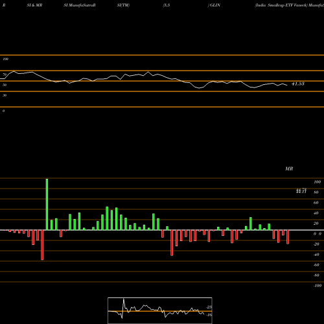Click the -100 label on the MR axis
Image resolution: width=324 pixels, height=324 pixels.
[x=318, y=286]
